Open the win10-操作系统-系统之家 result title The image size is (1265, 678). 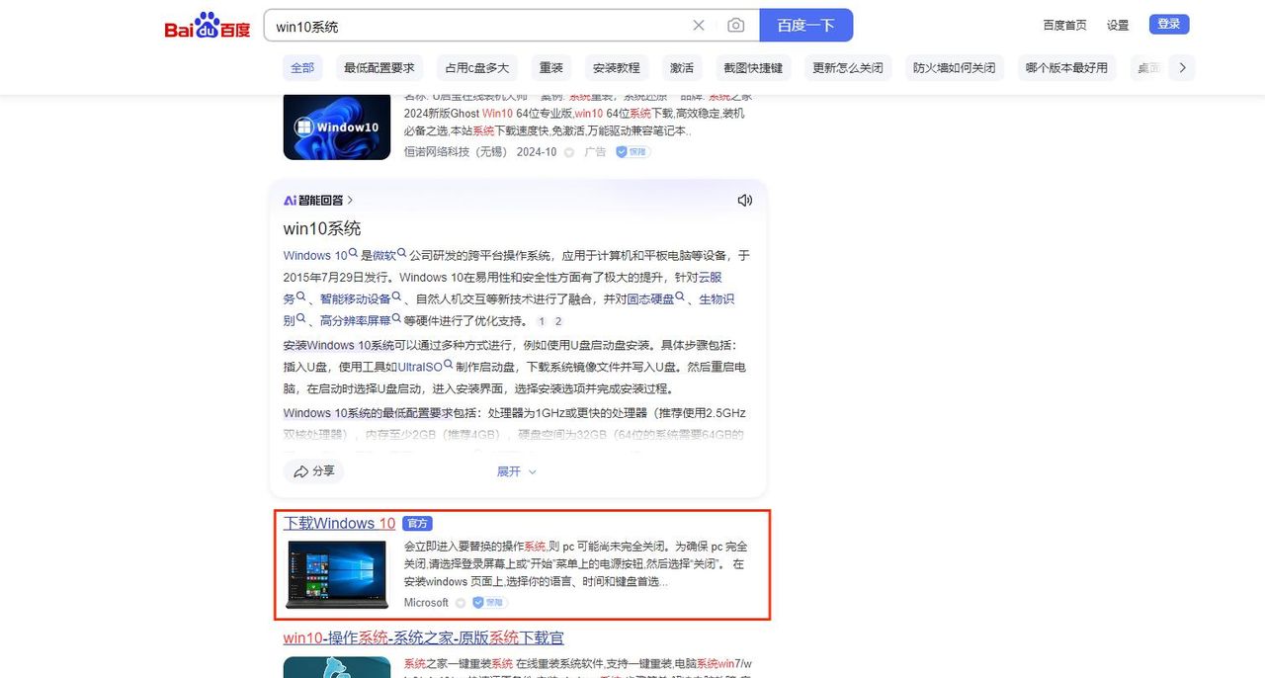point(424,638)
